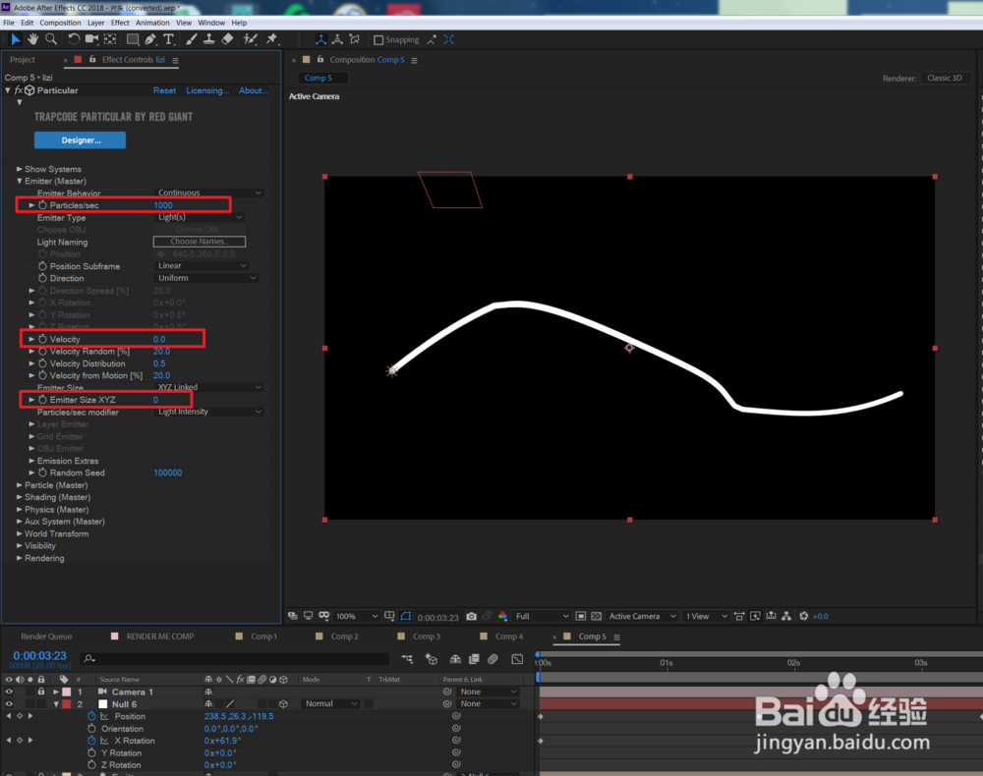Toggle Particular effect fx switch
Screen dimensions: 983x776
pyautogui.click(x=18, y=90)
